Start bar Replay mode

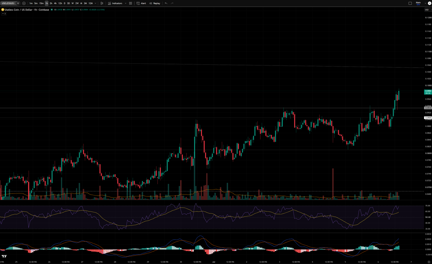click(x=154, y=3)
